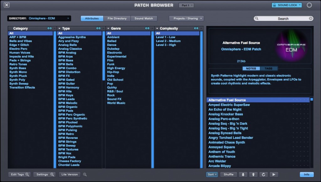The image size is (321, 182).
Task: Toggle the Category column link icon
Action: pyautogui.click(x=50, y=28)
